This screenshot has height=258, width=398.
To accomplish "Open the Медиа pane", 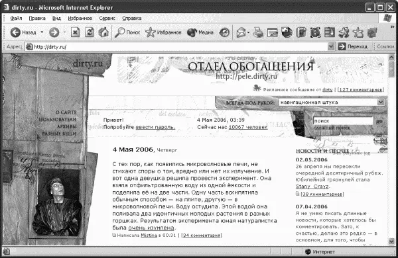I will point(200,32).
